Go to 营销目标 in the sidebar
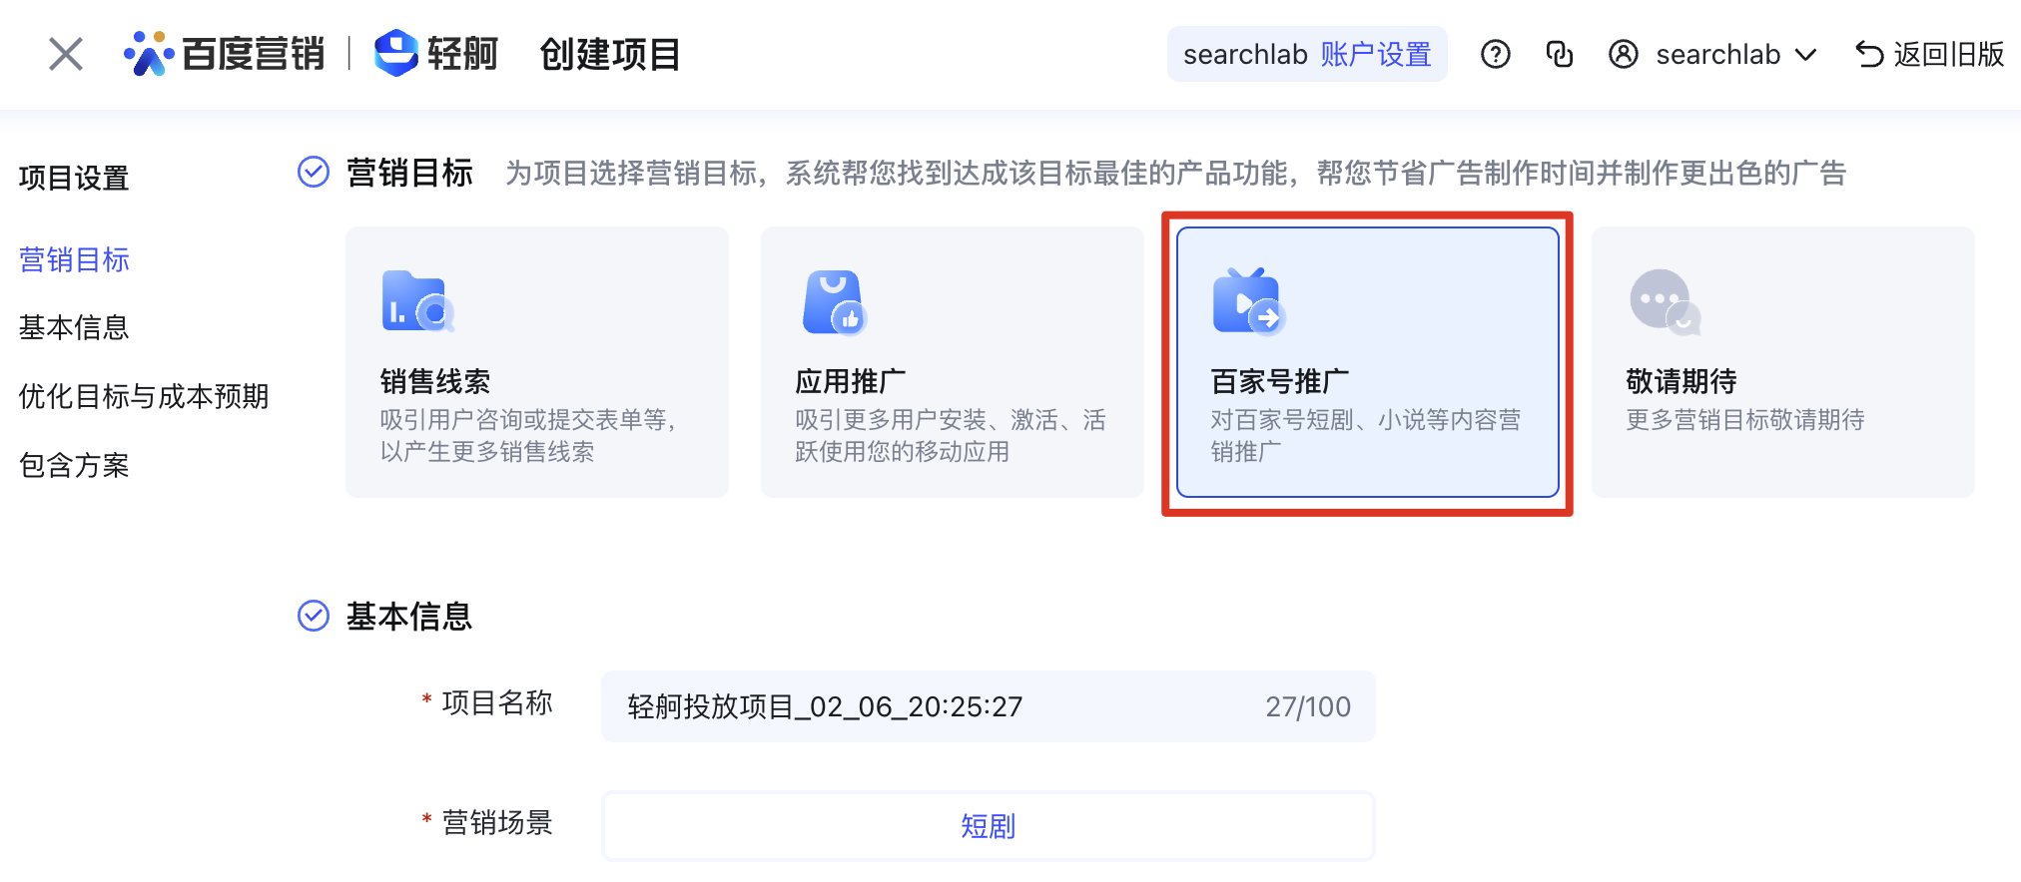Screen dimensions: 2021x882 75,260
